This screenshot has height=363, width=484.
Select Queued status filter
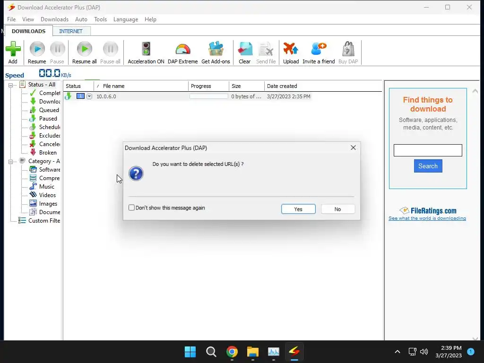pyautogui.click(x=44, y=110)
